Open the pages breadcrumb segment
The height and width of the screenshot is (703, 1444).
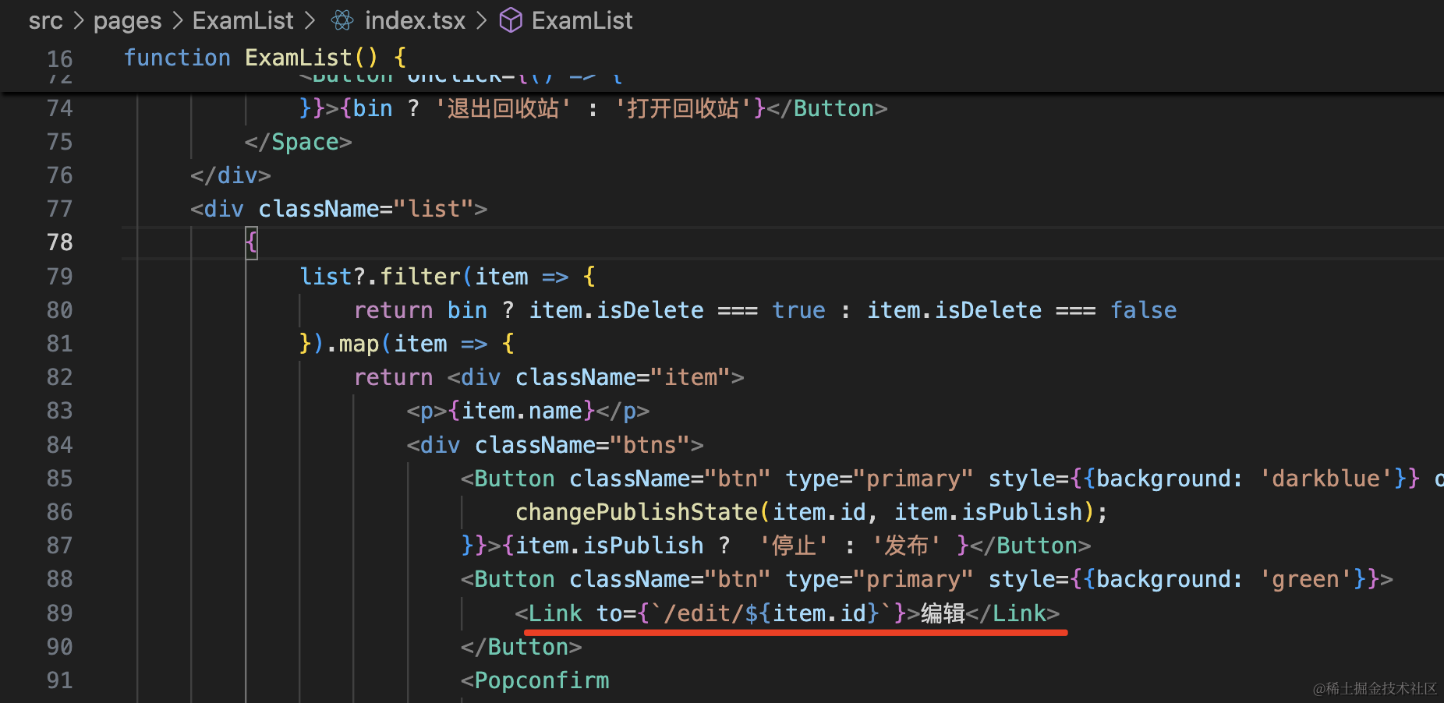[x=127, y=21]
